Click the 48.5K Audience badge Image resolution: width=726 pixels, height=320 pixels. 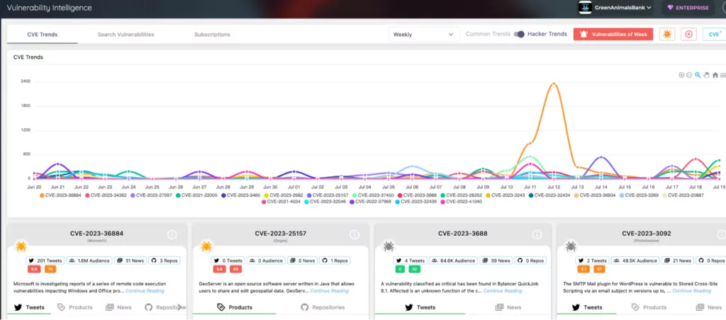[635, 261]
